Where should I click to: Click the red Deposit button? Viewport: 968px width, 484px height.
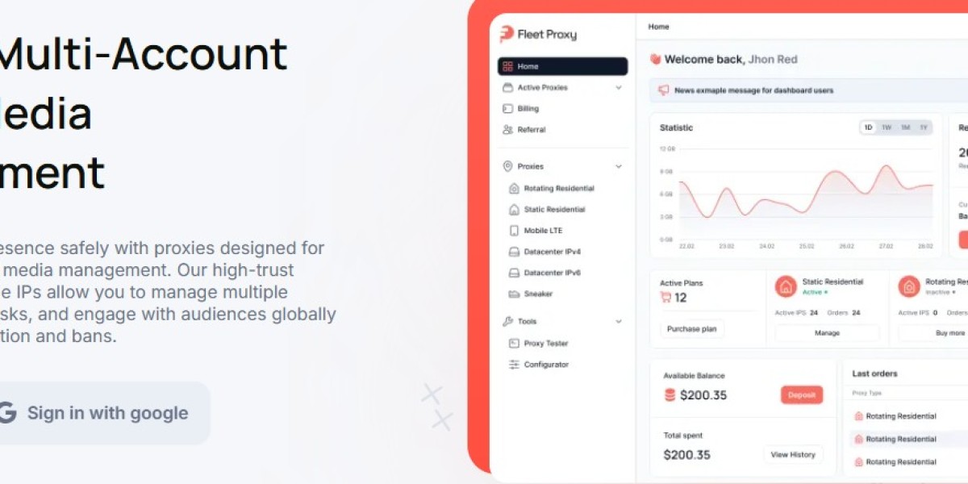(802, 395)
